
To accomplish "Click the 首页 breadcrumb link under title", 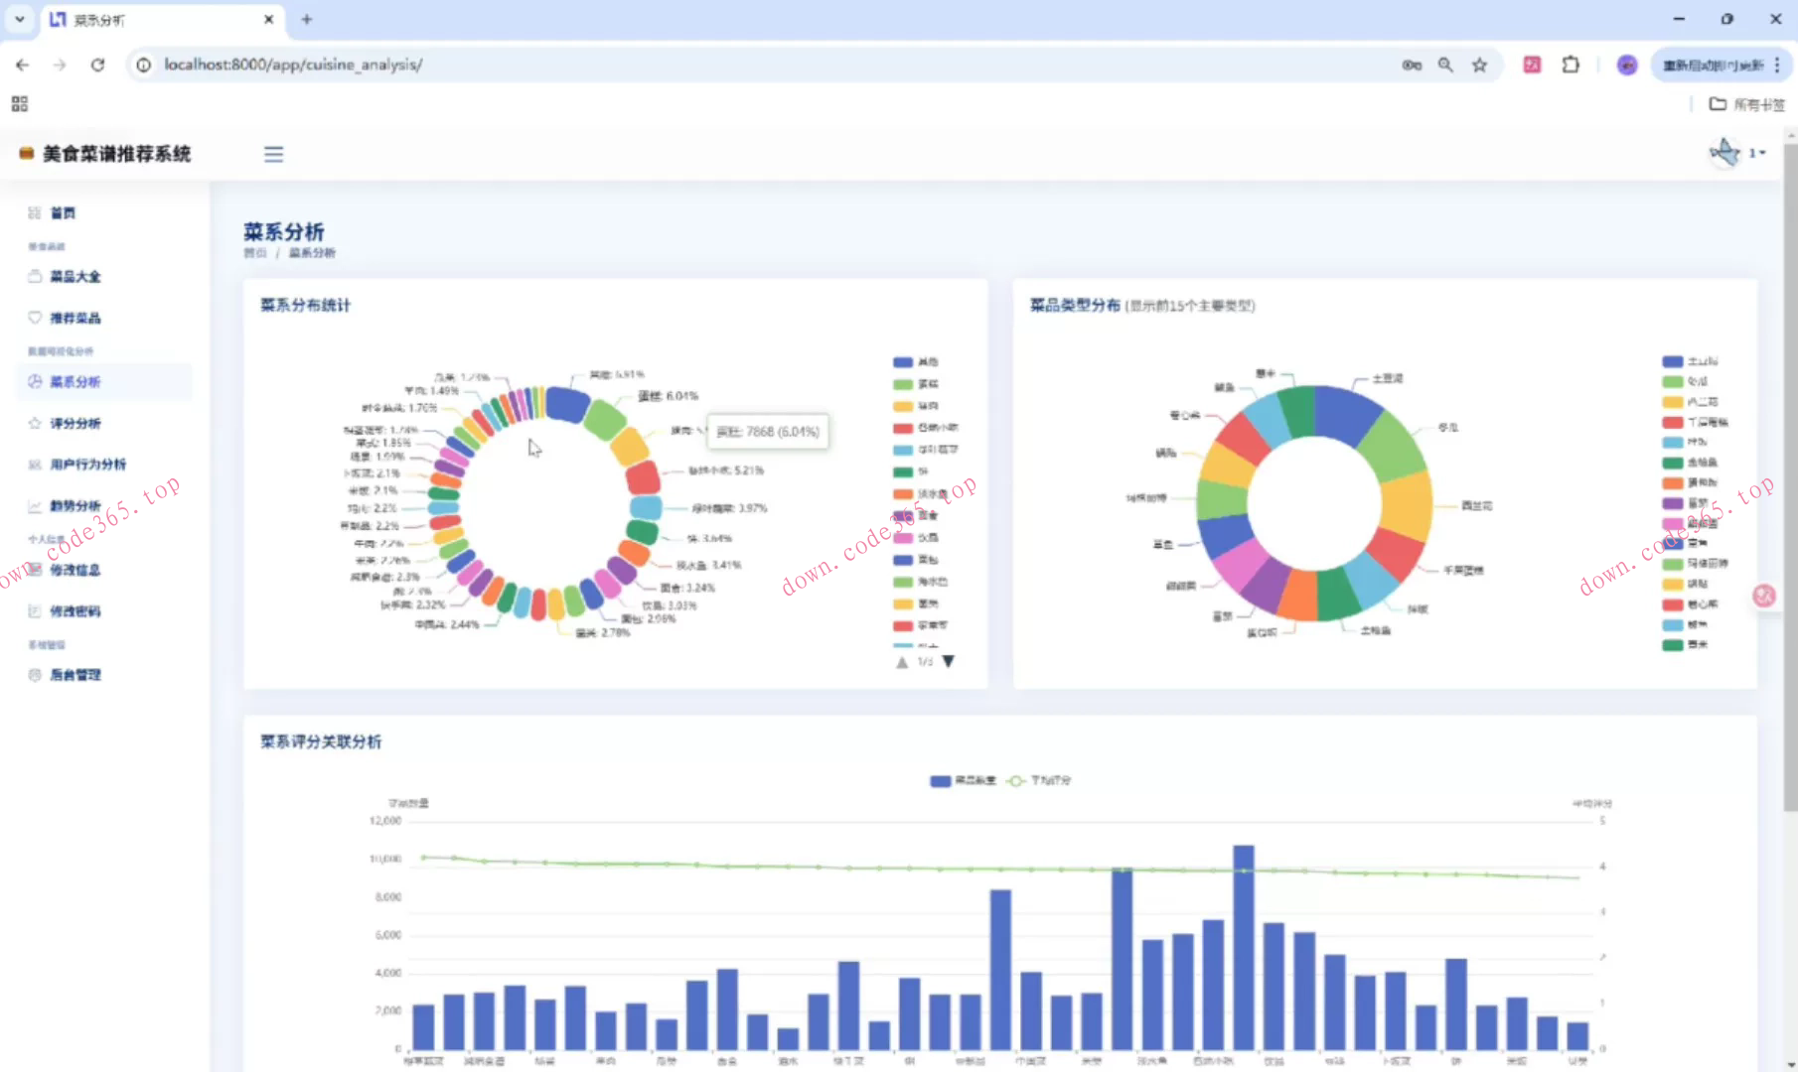I will pyautogui.click(x=254, y=253).
